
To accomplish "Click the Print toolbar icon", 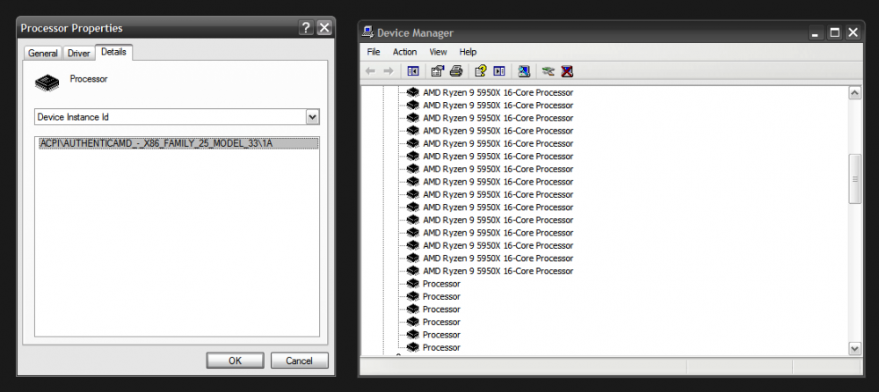I will click(x=456, y=71).
